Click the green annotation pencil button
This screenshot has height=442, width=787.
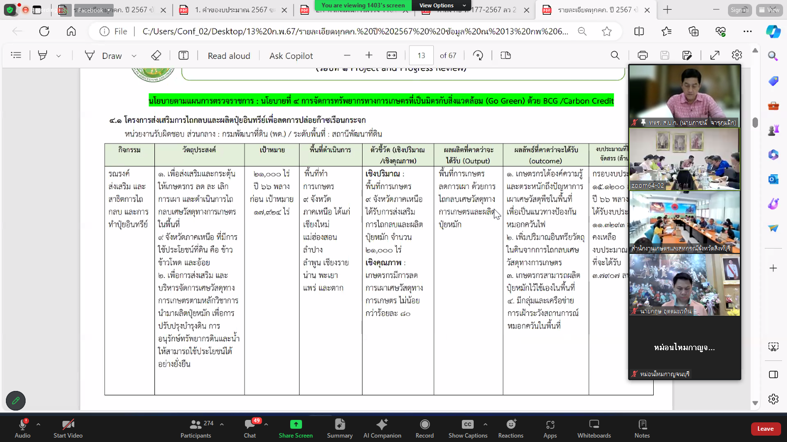[x=16, y=401]
